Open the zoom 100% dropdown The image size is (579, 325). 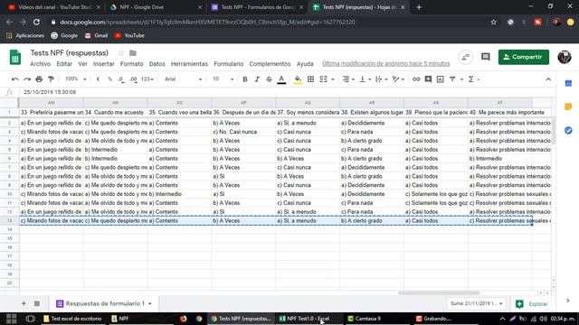click(76, 79)
